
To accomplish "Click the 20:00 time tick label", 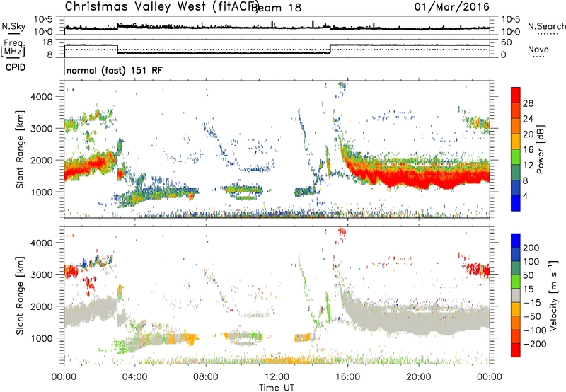I will pos(418,377).
